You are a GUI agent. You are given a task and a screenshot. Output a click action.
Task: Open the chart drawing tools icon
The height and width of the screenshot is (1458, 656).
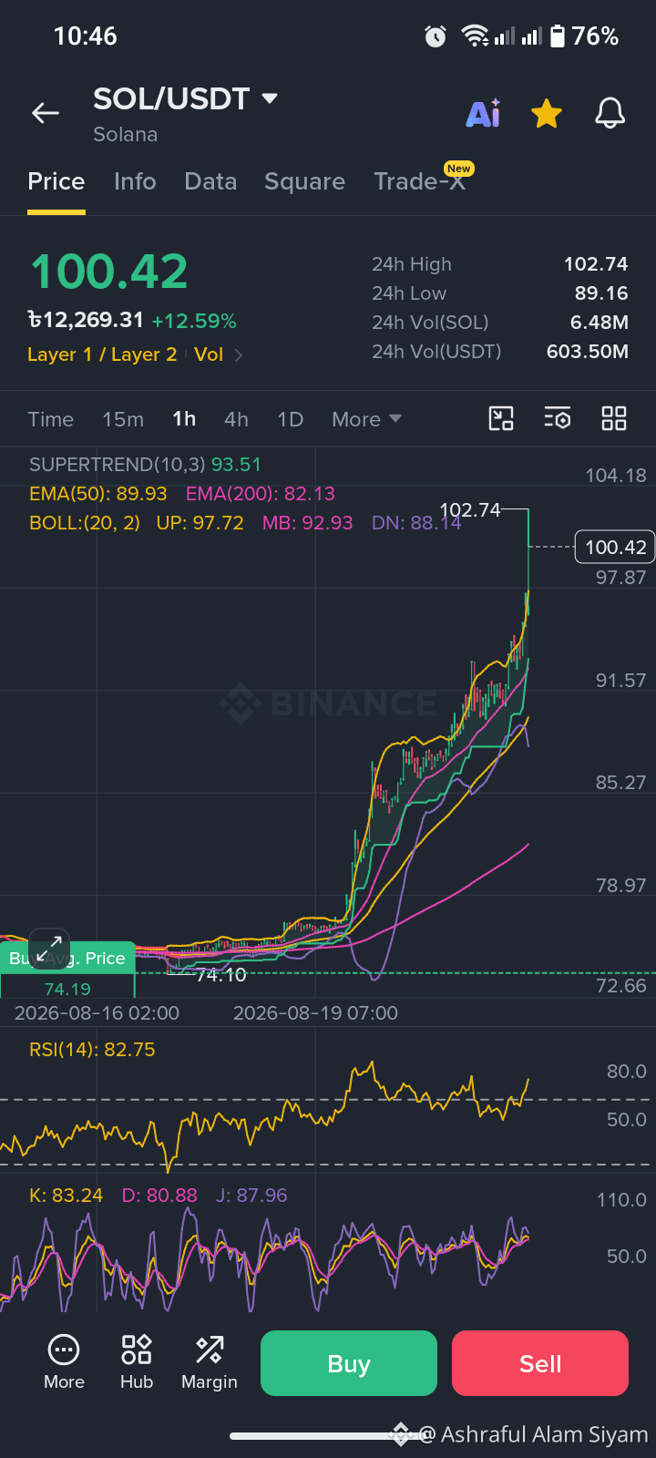click(x=501, y=418)
